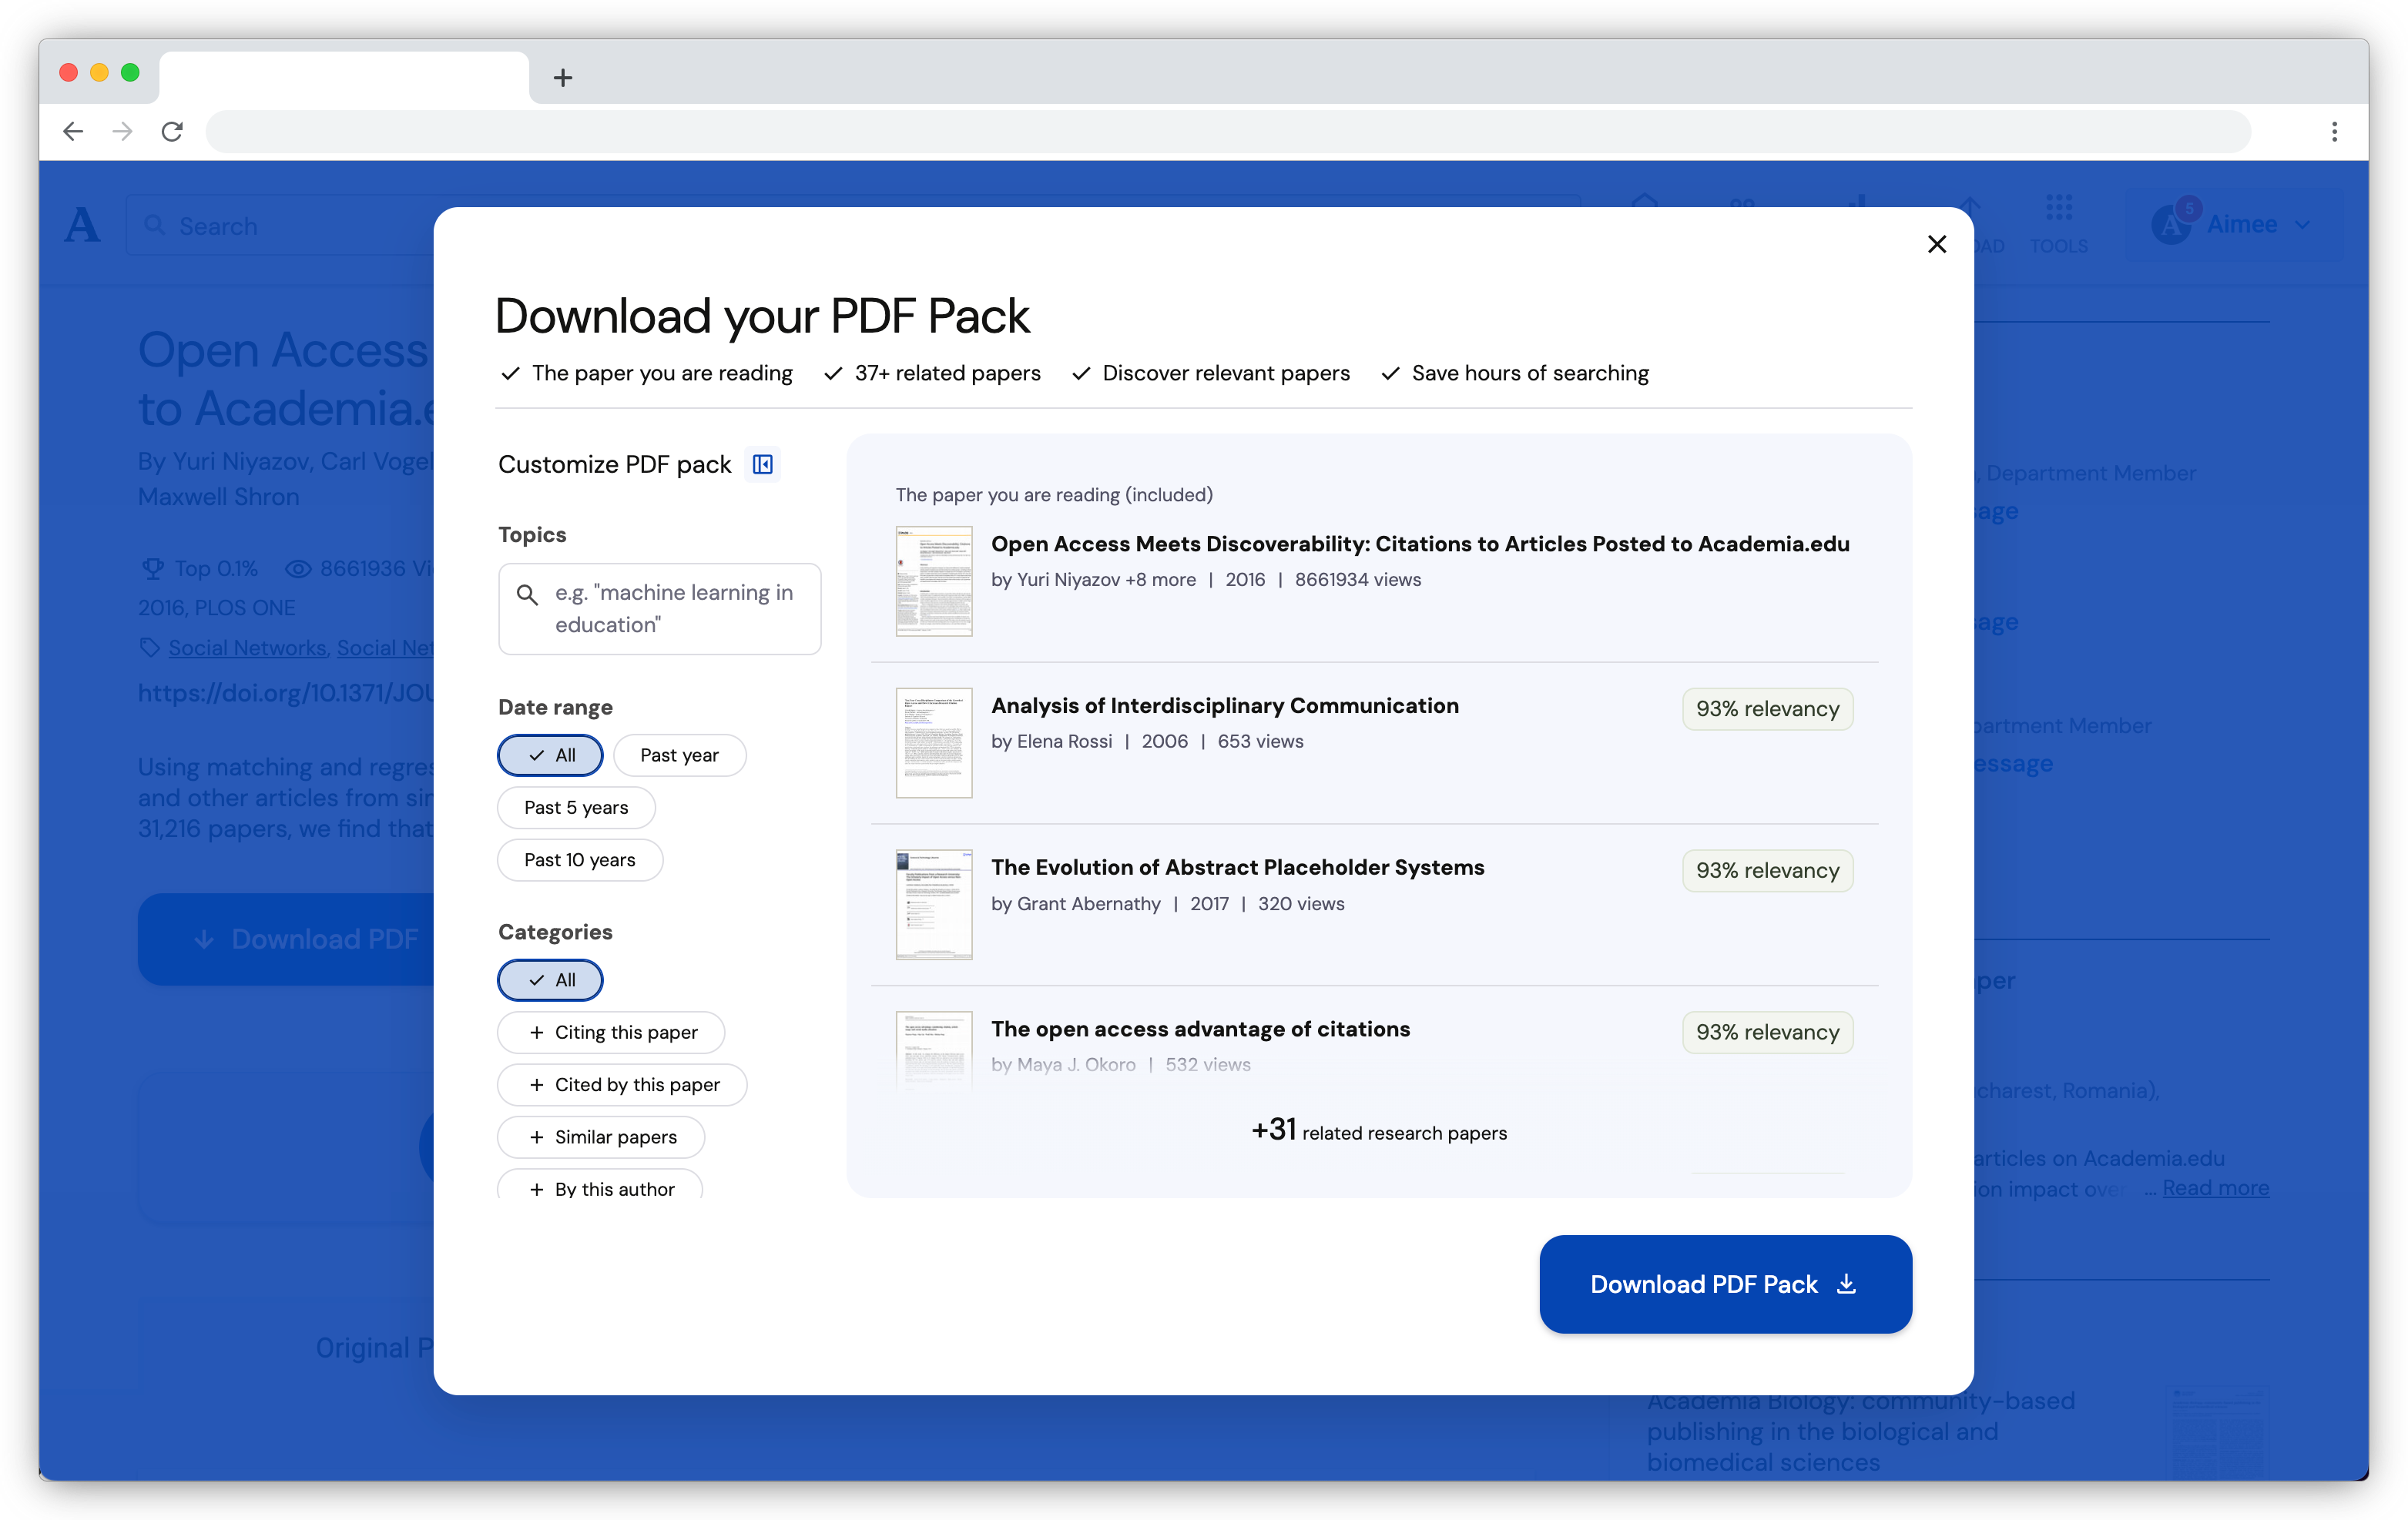Viewport: 2408px width, 1520px height.
Task: Select the All date range chip
Action: tap(550, 755)
